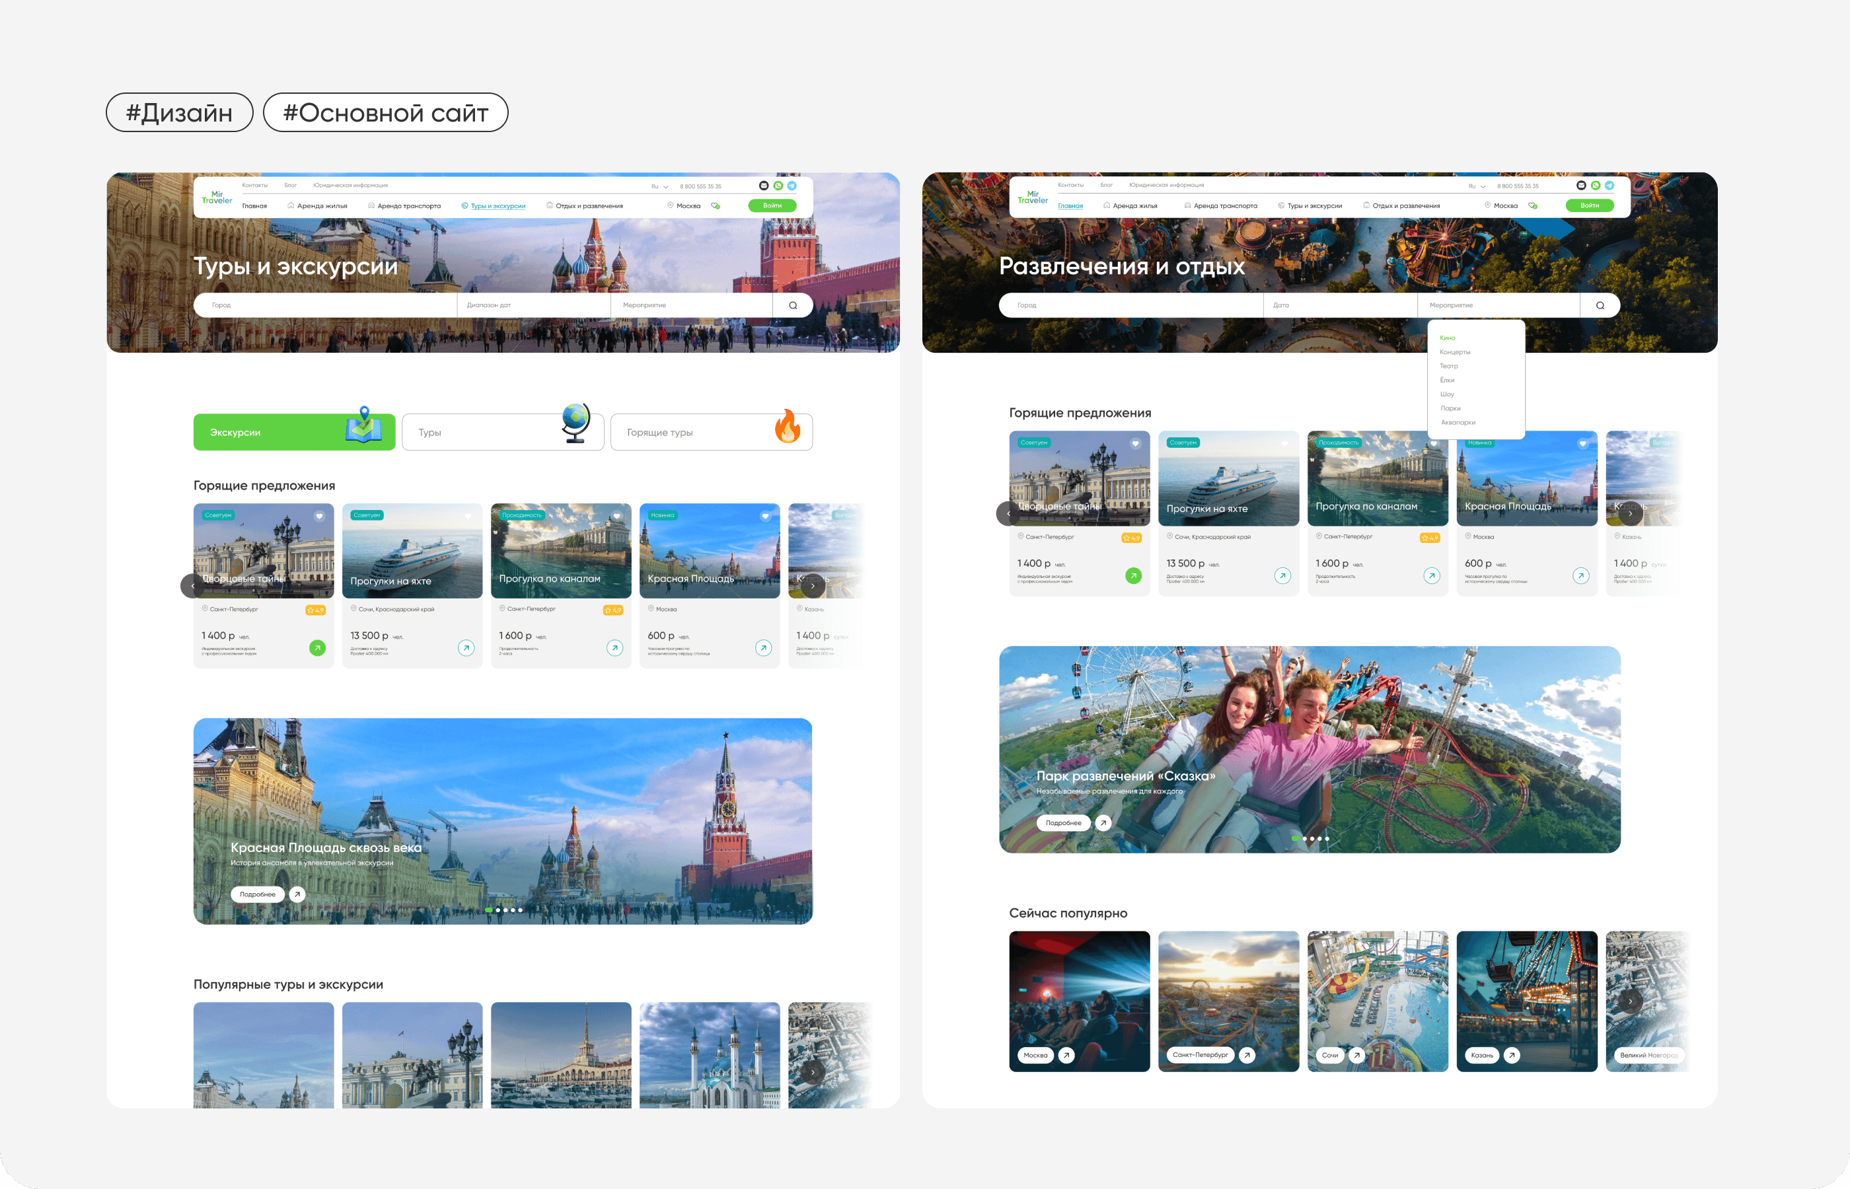
Task: Click the green arrow on the 1 400 р card, left page
Action: pos(317,648)
